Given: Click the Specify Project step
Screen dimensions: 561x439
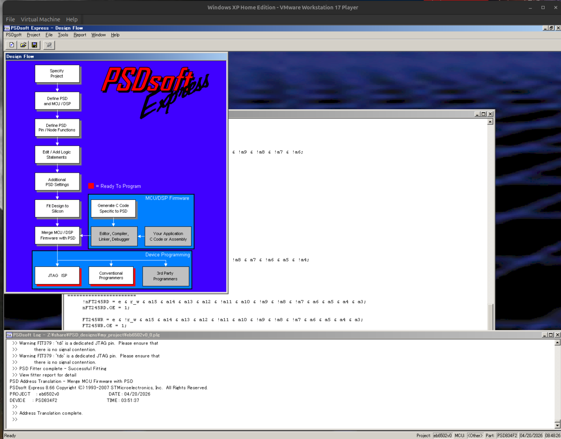Looking at the screenshot, I should (57, 73).
